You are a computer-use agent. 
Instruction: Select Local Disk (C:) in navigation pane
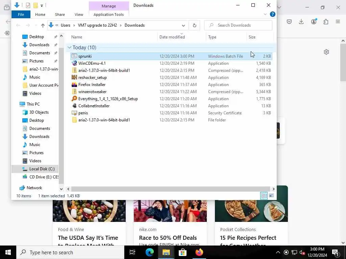point(42,169)
